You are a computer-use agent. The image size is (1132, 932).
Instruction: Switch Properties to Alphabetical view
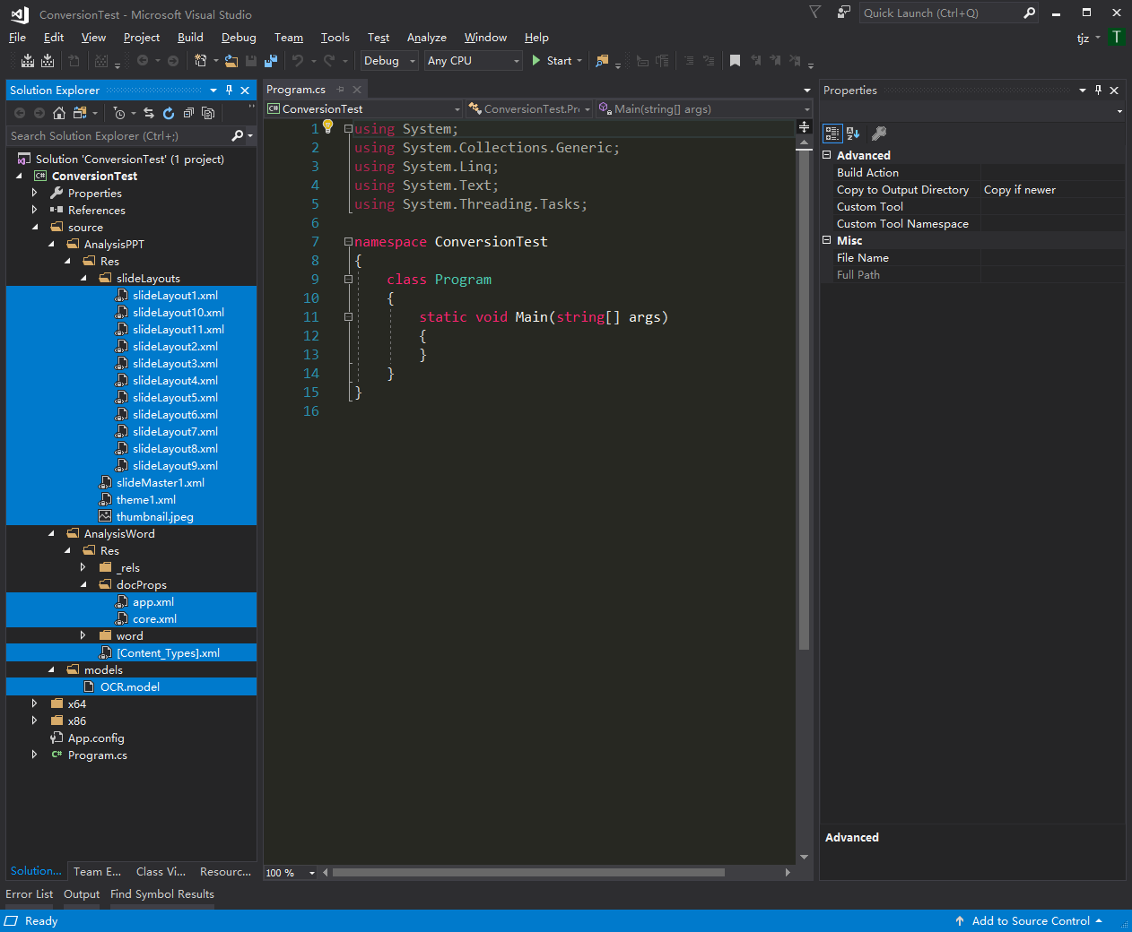[x=853, y=134]
